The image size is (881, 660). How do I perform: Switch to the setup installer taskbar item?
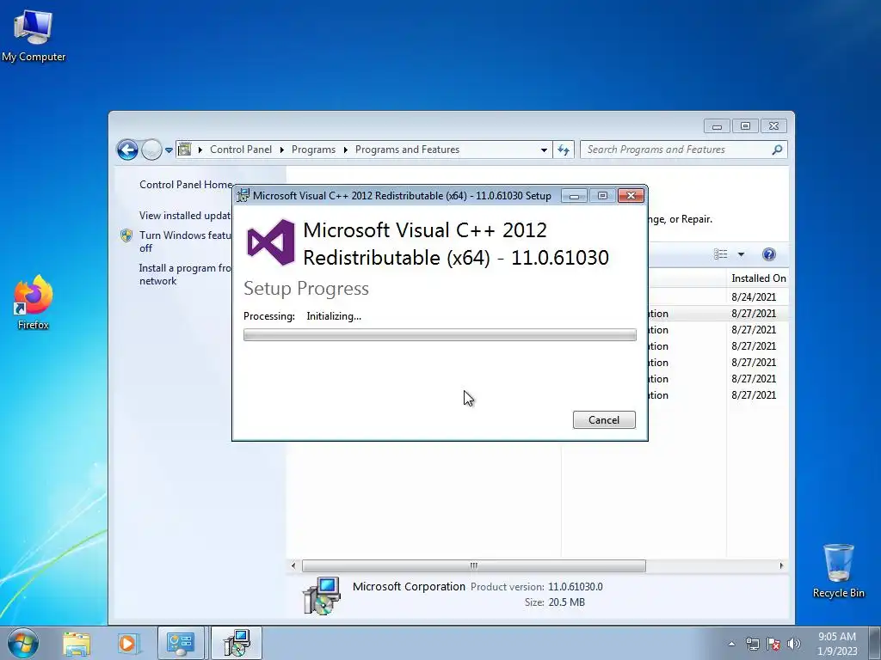click(x=236, y=643)
